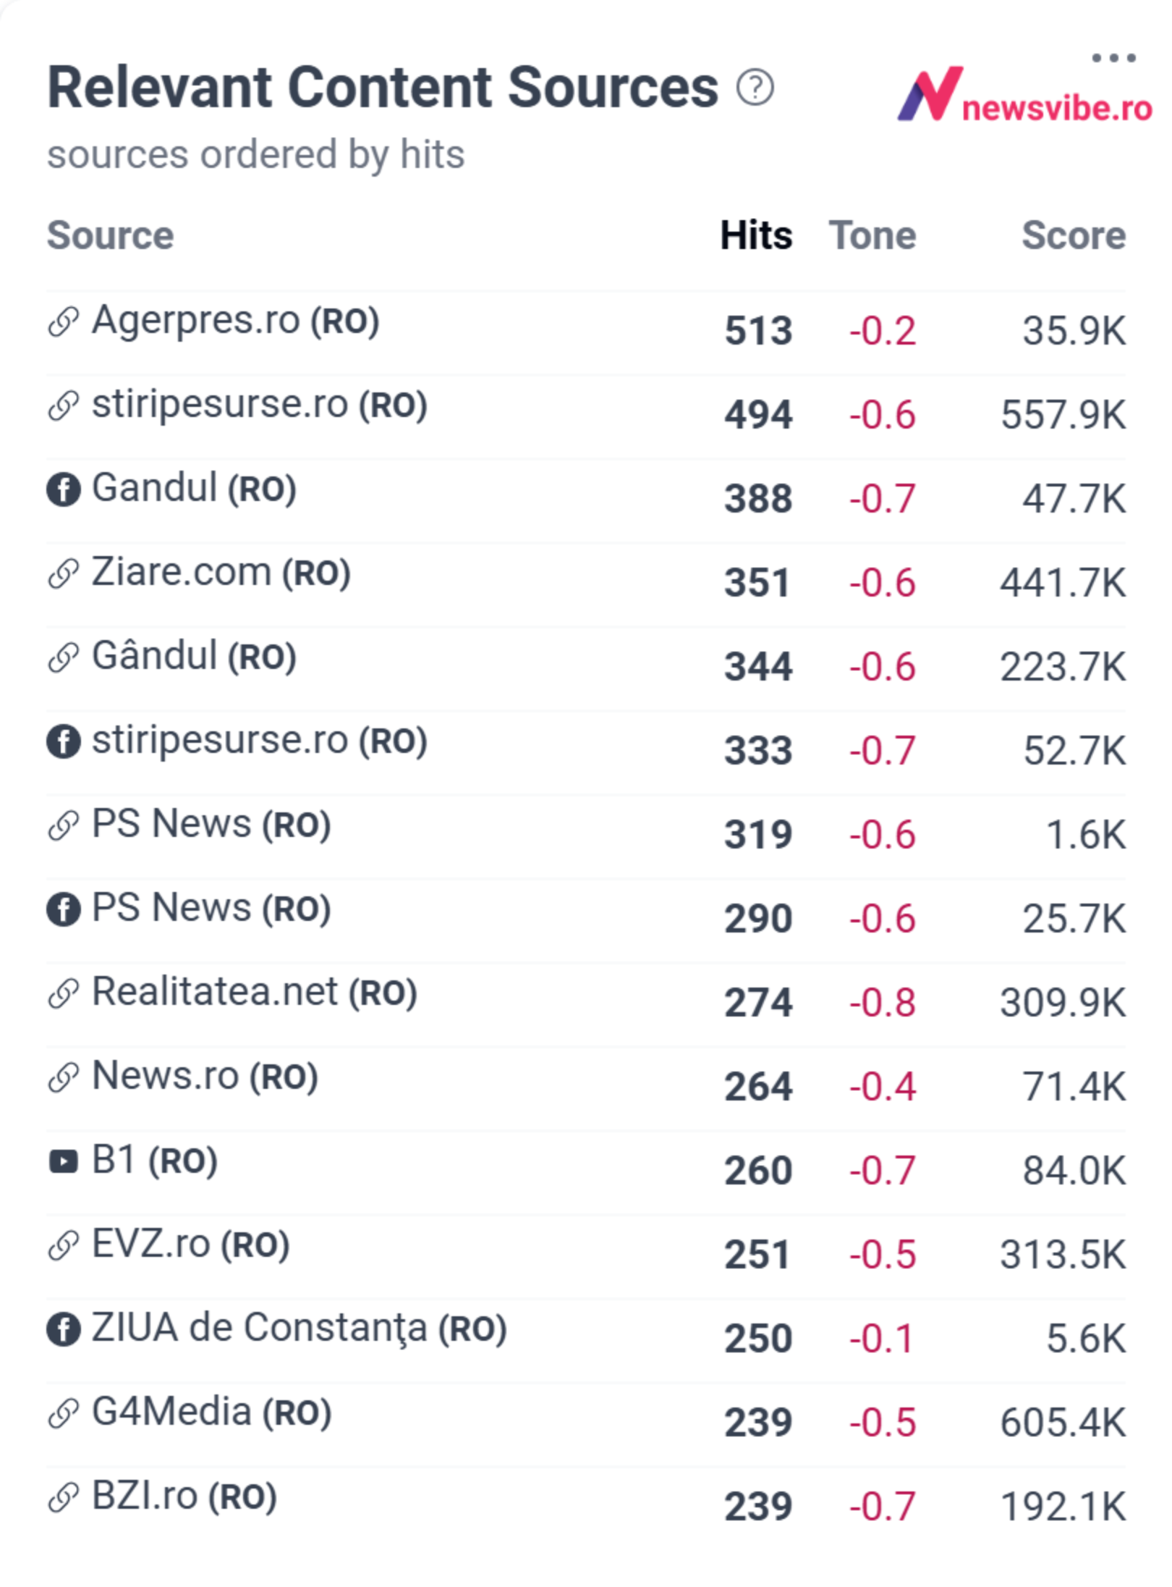Viewport: 1172px width, 1587px height.
Task: Click the link icon beside G4Media
Action: (64, 1413)
